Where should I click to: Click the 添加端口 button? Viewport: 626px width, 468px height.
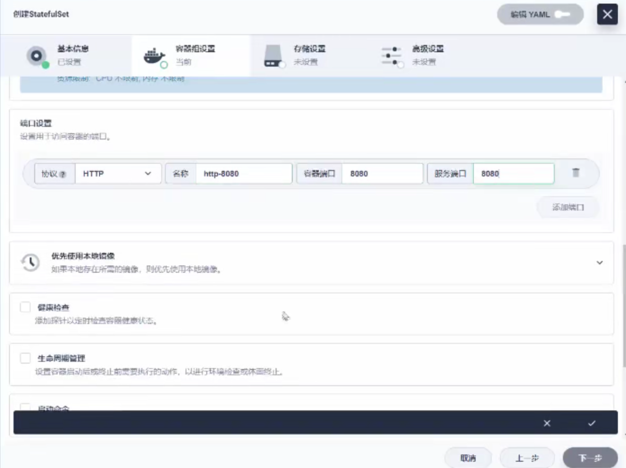(568, 207)
